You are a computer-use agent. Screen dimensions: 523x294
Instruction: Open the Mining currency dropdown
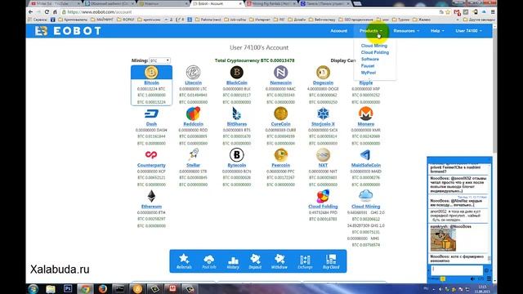[x=159, y=60]
